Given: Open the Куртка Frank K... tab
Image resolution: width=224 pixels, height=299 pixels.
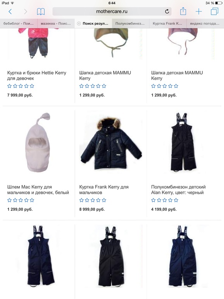Looking at the screenshot, I should pyautogui.click(x=168, y=23).
